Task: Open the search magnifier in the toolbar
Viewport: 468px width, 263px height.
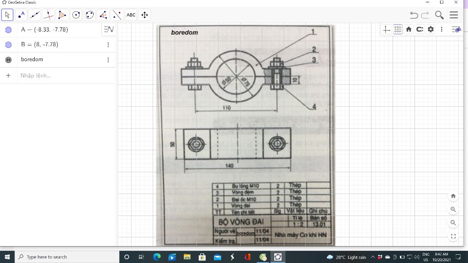Action: (x=439, y=15)
